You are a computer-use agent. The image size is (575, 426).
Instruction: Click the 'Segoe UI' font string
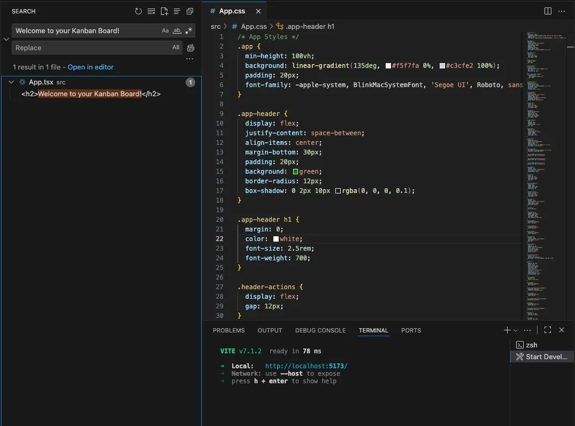pyautogui.click(x=450, y=85)
